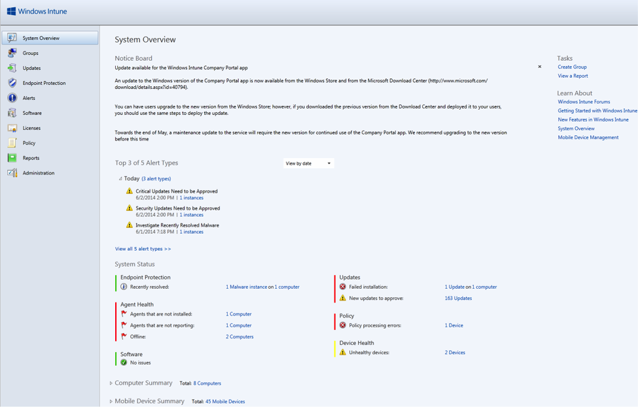Click the Licenses sidebar icon
Viewport: 638px width, 407px height.
tap(12, 128)
